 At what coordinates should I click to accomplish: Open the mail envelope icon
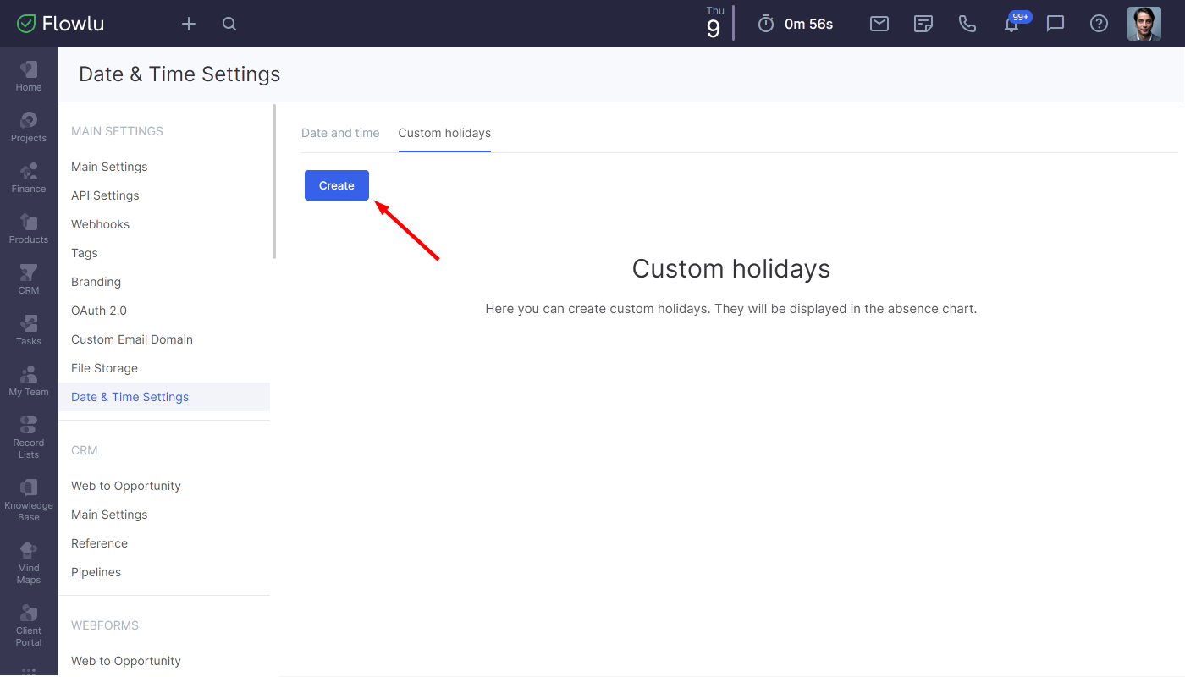tap(879, 24)
